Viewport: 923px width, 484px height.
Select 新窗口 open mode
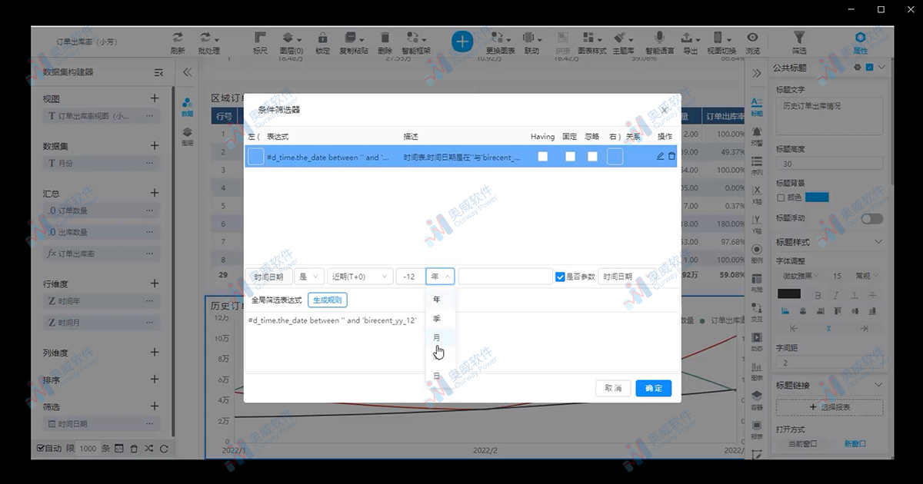point(855,444)
